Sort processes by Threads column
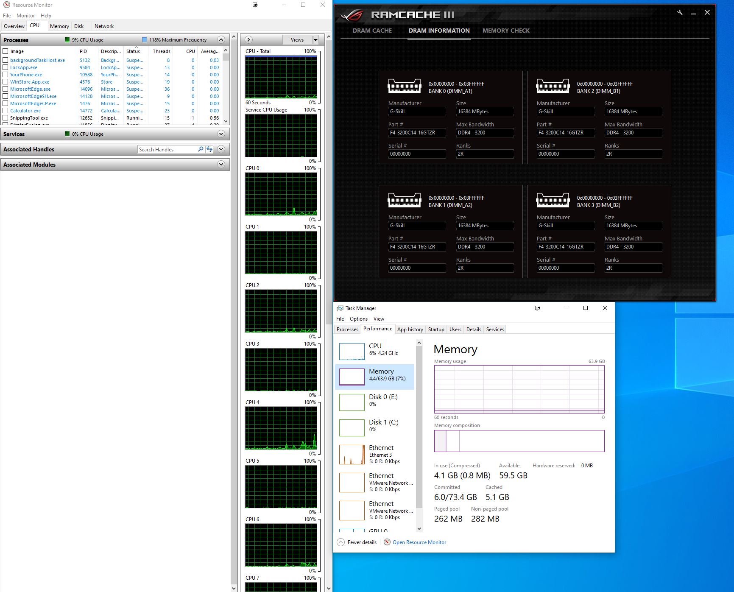Viewport: 734px width, 592px height. (162, 51)
